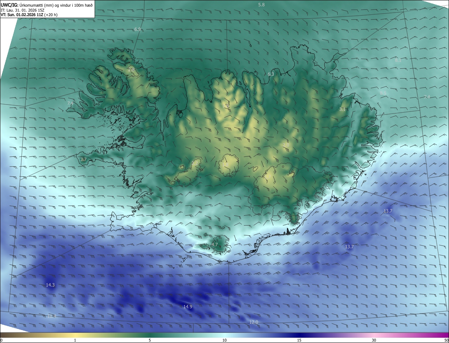Click the 7.8 value on the Westfjords
This screenshot has width=449, height=343.
[x=132, y=70]
